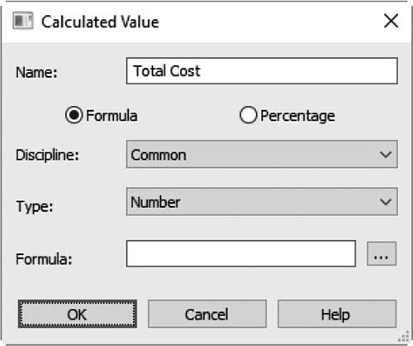The height and width of the screenshot is (346, 413).
Task: Select the Formula radio button
Action: pyautogui.click(x=74, y=115)
